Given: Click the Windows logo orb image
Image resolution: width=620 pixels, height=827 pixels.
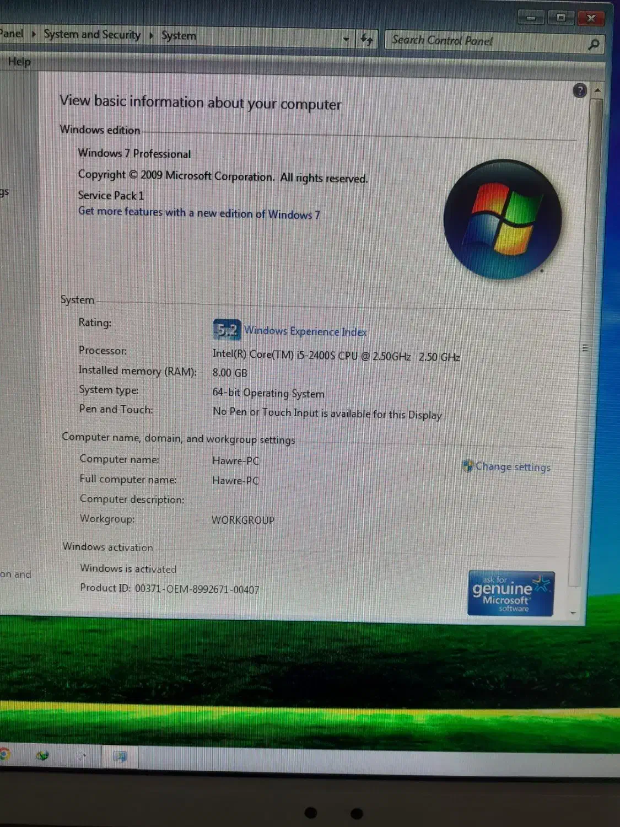Looking at the screenshot, I should click(x=503, y=219).
